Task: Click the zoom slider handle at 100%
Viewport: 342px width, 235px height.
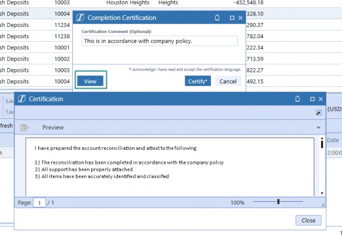Action: [x=279, y=202]
